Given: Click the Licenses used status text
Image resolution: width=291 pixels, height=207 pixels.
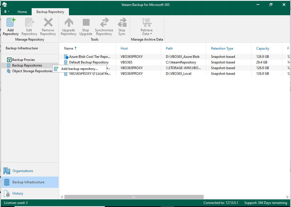Looking at the screenshot, I should (x=16, y=203).
